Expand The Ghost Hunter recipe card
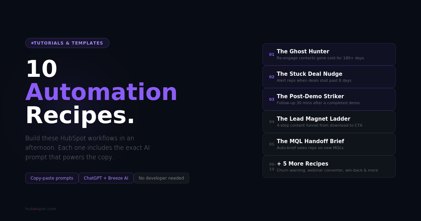The height and width of the screenshot is (221, 421). 329,54
